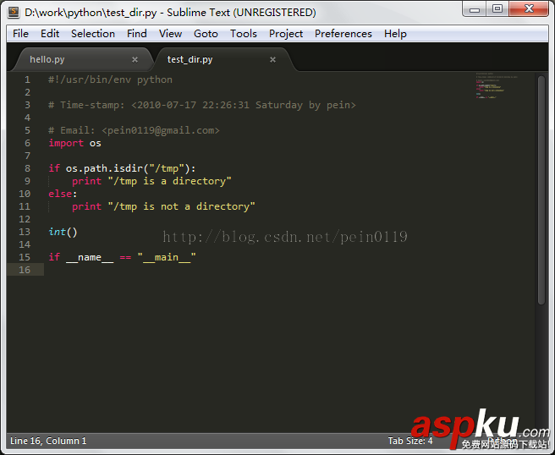
Task: Open the Tools menu
Action: (x=243, y=34)
